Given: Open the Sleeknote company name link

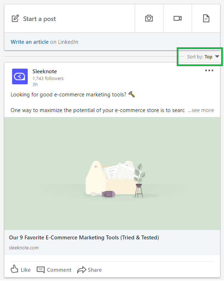Looking at the screenshot, I should (45, 71).
